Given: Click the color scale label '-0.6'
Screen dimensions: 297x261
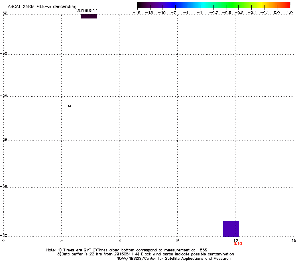Looking at the screenshot, I should [x=226, y=13].
